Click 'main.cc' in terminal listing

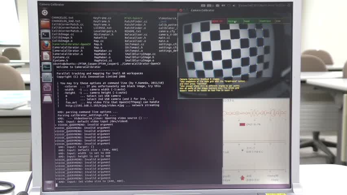164,38
